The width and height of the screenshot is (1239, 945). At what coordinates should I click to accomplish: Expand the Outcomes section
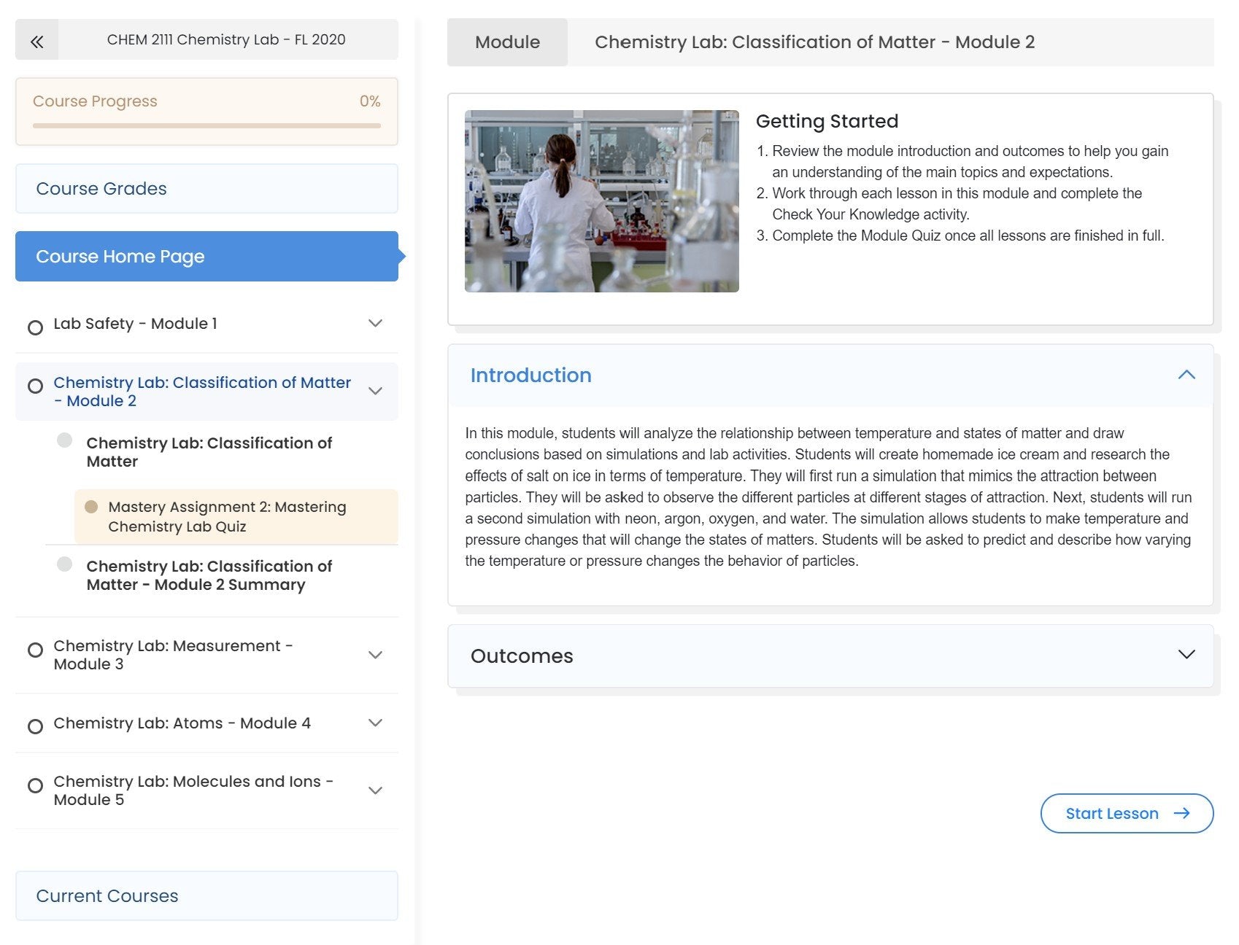coord(1186,655)
